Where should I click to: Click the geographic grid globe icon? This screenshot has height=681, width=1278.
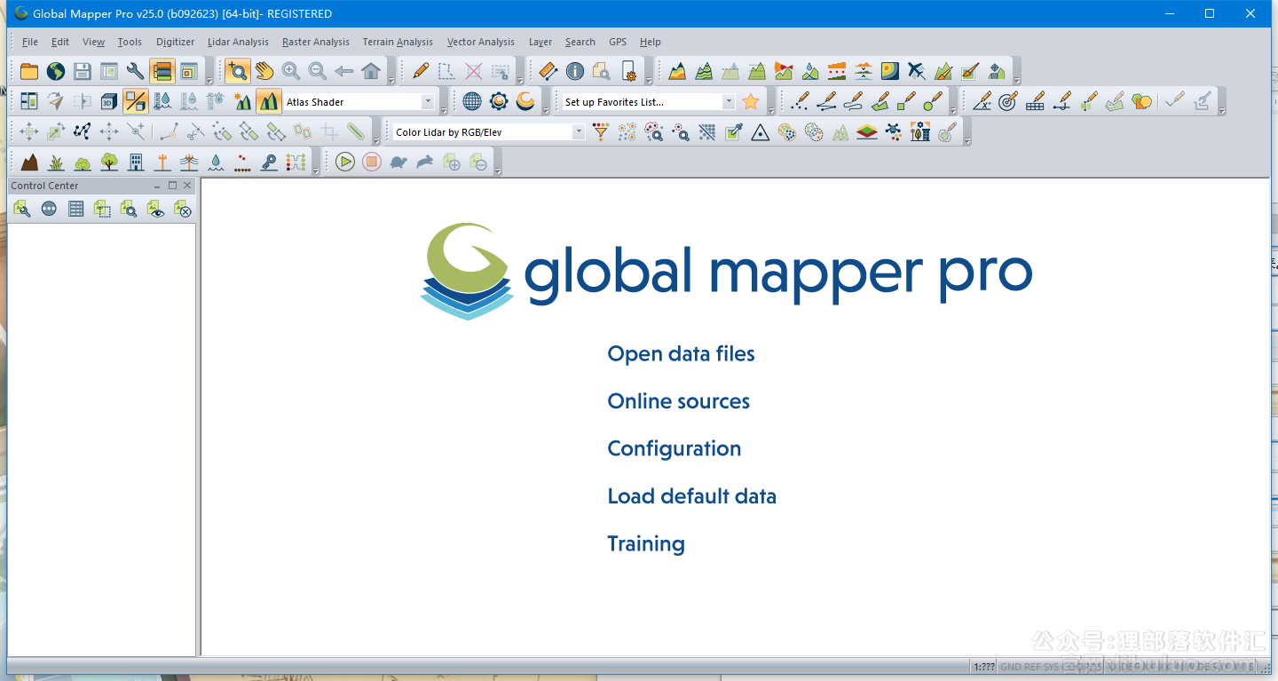[x=472, y=101]
